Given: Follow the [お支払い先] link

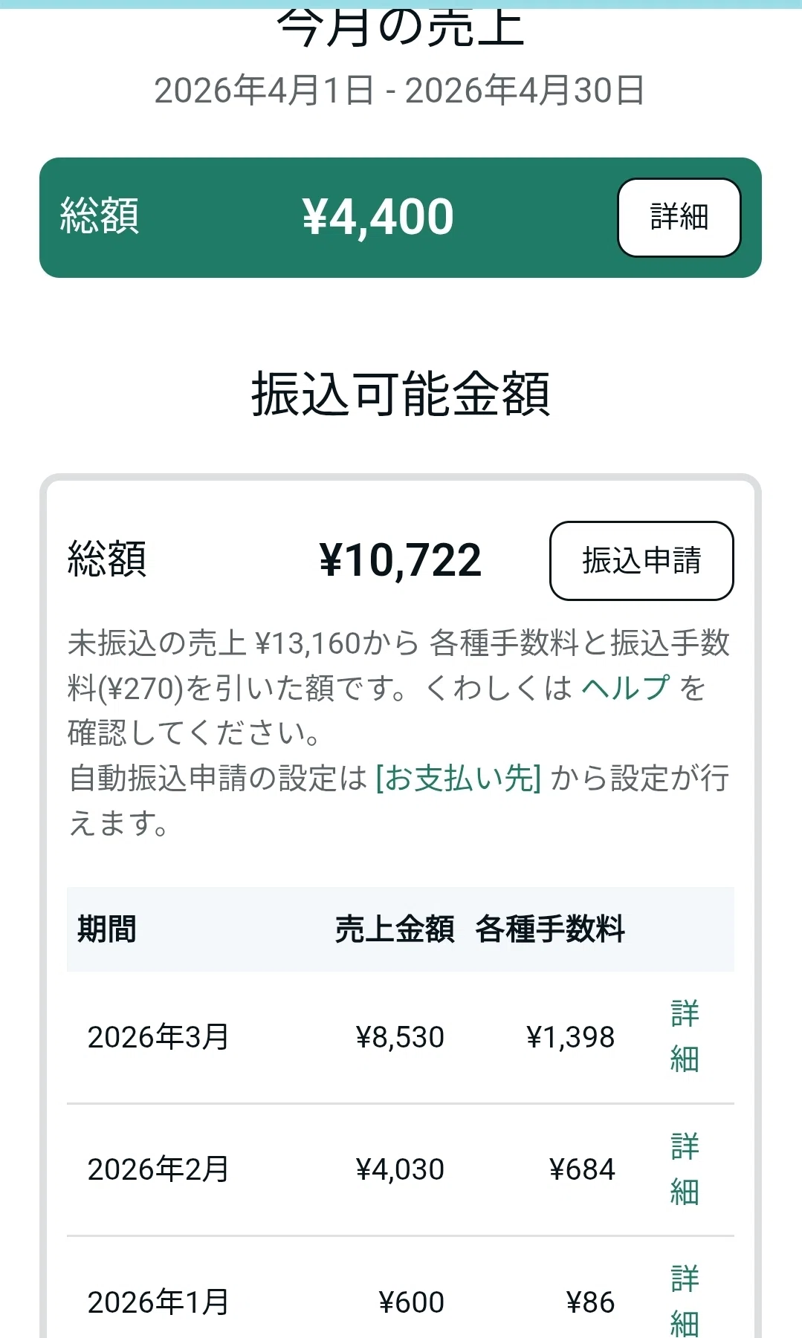Looking at the screenshot, I should click(x=459, y=779).
